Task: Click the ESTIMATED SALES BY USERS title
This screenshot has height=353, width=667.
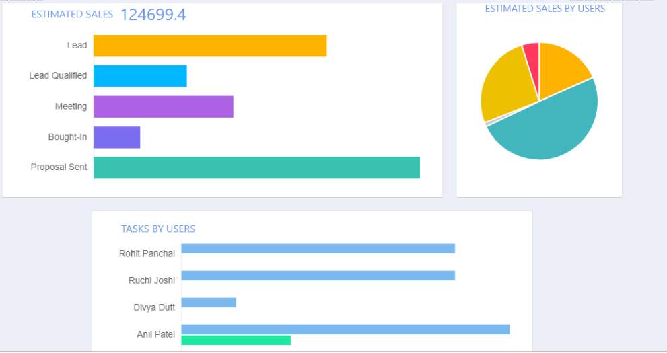Action: [545, 9]
